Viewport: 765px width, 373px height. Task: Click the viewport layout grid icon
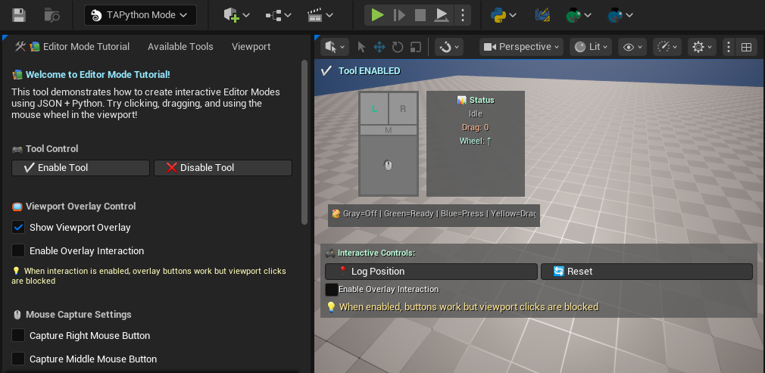(746, 47)
